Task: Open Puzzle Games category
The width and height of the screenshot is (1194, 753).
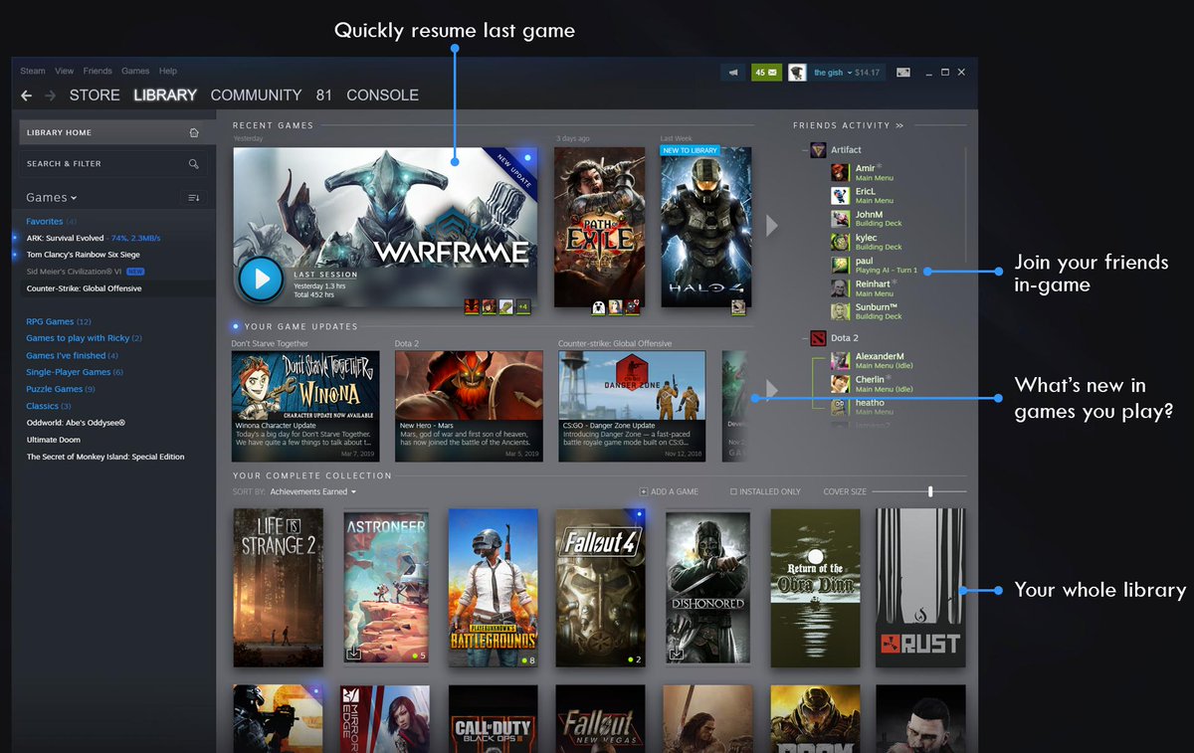Action: 61,389
